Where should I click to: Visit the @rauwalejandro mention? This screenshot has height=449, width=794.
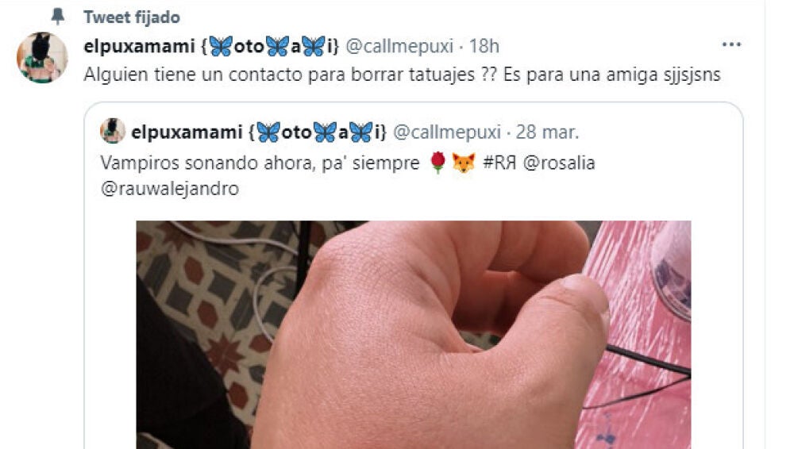click(x=170, y=189)
